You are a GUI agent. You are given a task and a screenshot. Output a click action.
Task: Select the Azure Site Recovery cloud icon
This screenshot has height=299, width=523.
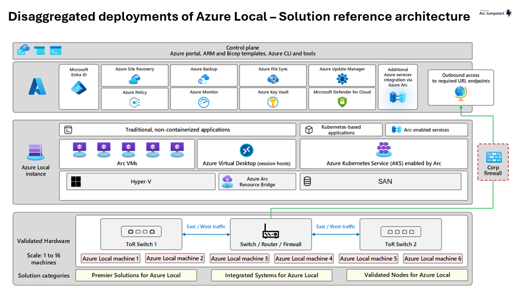tap(134, 79)
